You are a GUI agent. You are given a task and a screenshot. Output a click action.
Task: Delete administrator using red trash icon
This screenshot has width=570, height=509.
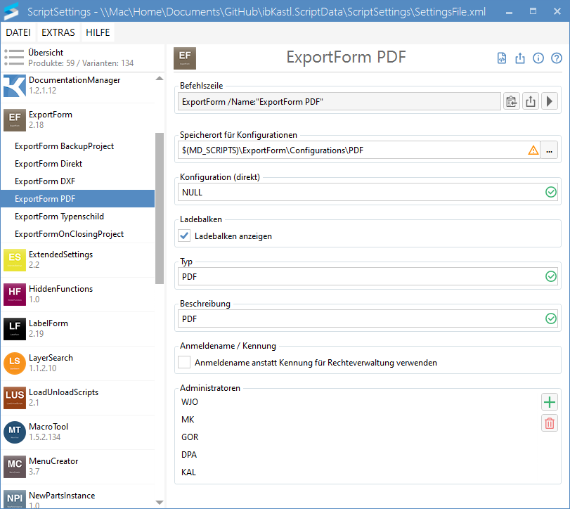point(550,423)
